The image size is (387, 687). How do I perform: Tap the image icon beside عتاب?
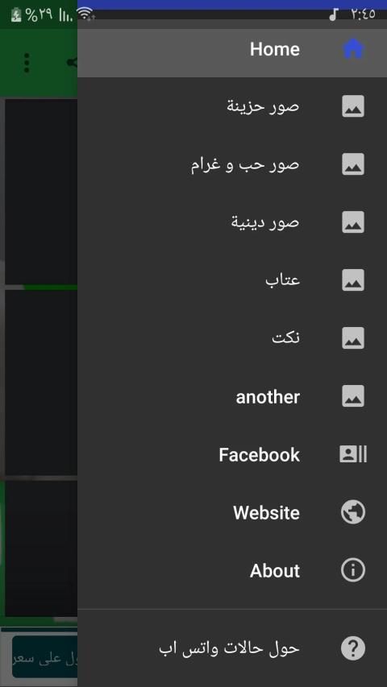coord(353,280)
